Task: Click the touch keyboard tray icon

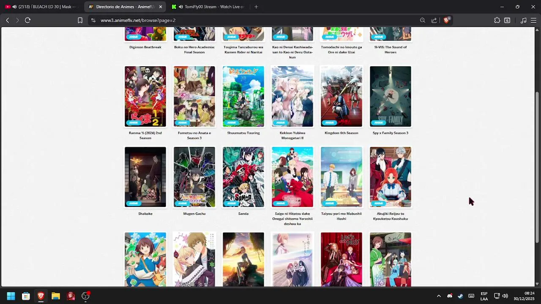Action: (x=471, y=296)
